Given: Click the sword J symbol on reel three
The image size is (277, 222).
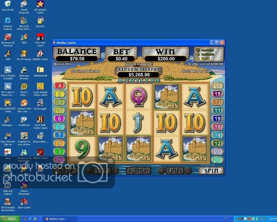Looking at the screenshot, I should [138, 123].
